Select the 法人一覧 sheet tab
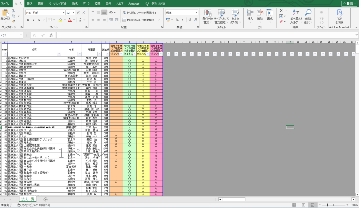359x208 pixels. [x=28, y=199]
